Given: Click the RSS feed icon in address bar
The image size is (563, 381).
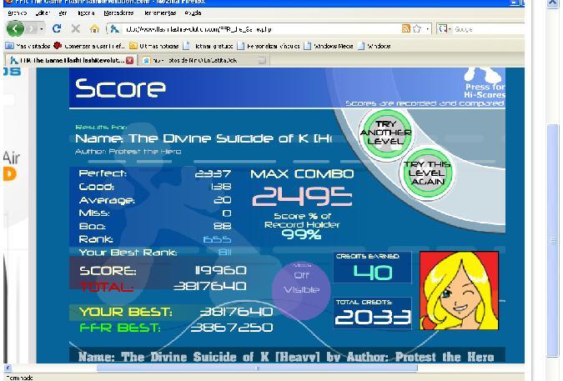Looking at the screenshot, I should pos(406,28).
